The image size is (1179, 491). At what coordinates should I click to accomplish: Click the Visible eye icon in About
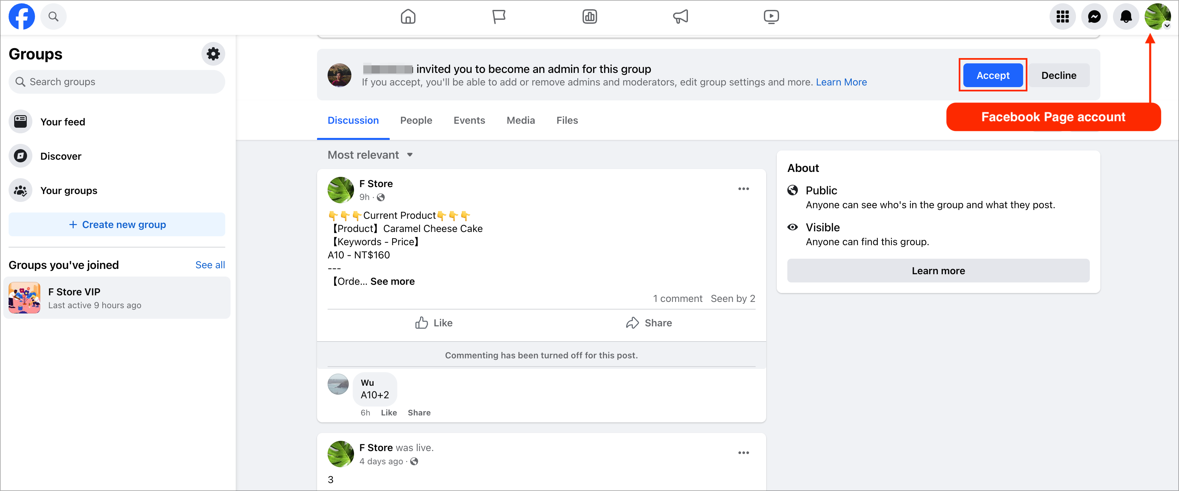tap(792, 227)
